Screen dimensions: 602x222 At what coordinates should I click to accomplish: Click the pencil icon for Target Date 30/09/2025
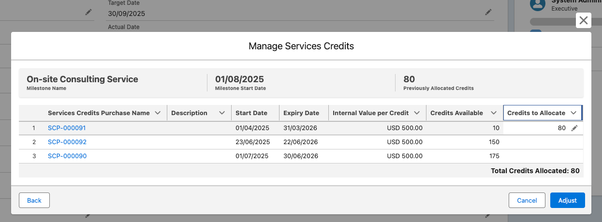coord(489,13)
